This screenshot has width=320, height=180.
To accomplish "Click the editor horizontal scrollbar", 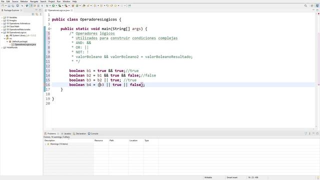I will click(183, 129).
